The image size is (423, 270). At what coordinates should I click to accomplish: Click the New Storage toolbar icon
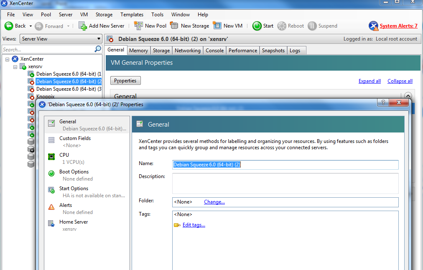click(x=174, y=25)
